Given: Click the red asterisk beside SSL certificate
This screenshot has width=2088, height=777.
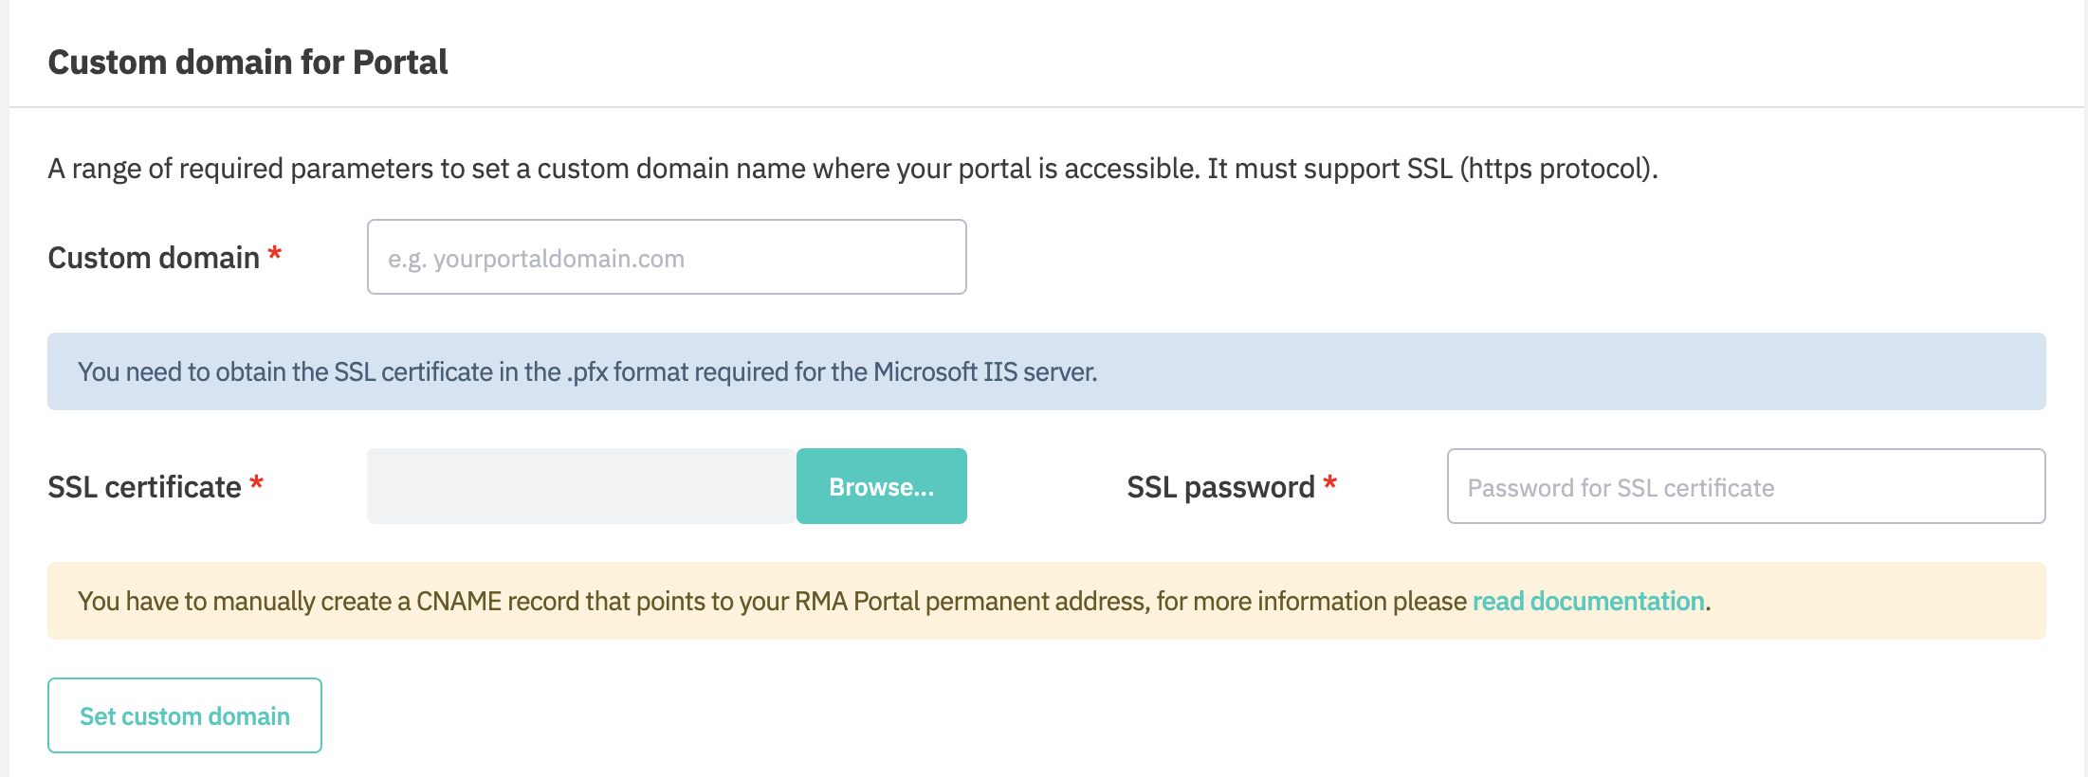Looking at the screenshot, I should point(256,483).
